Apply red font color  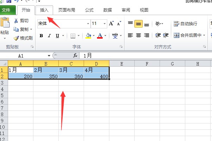(100, 36)
